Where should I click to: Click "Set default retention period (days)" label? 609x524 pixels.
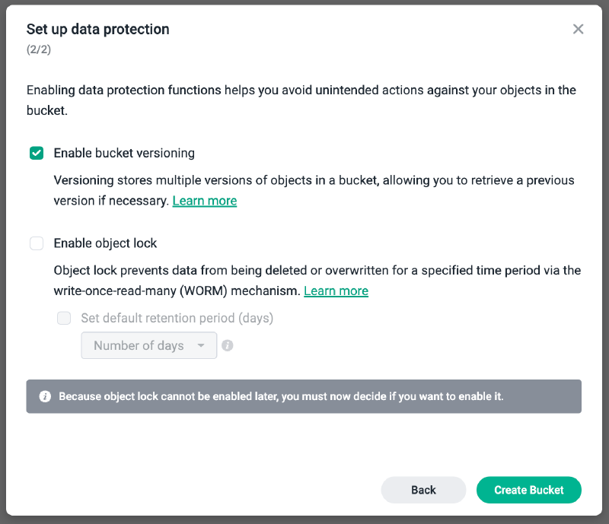177,318
